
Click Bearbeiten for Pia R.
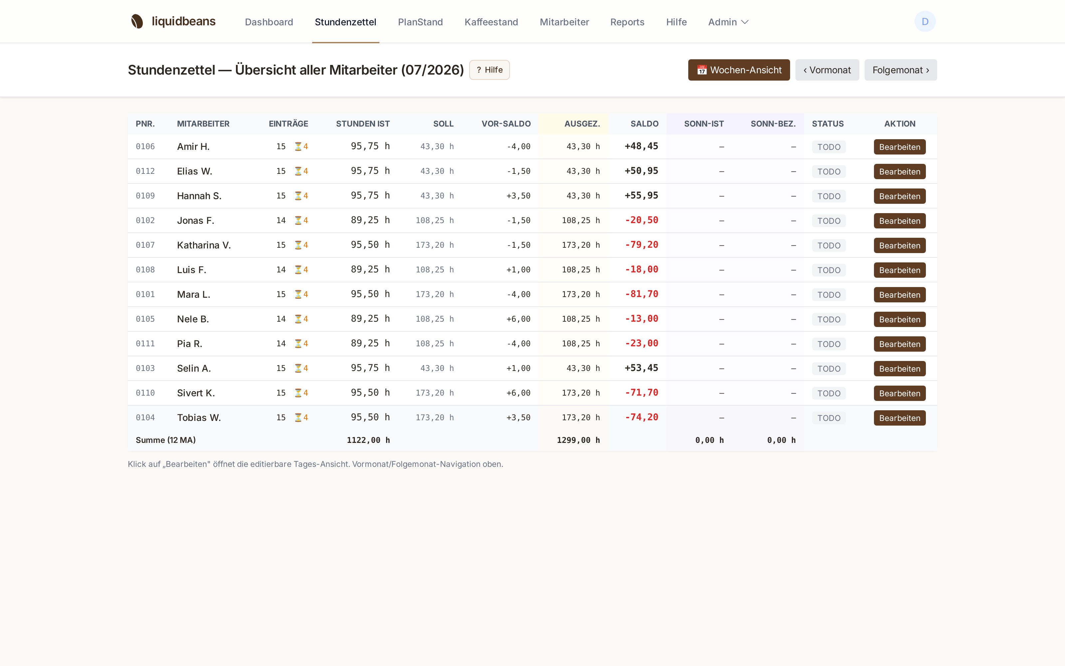click(x=900, y=344)
